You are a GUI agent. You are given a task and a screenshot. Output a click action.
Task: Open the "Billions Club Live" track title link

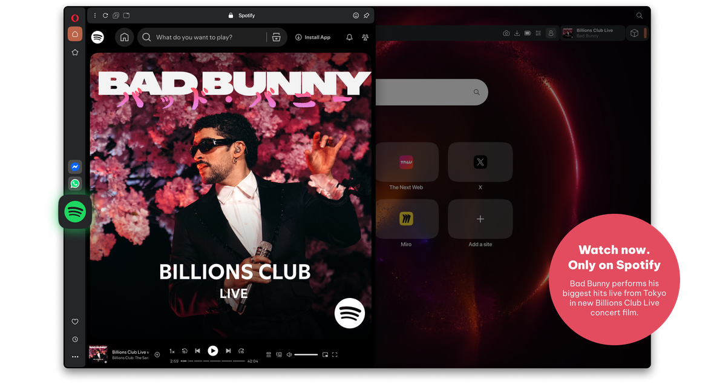(x=130, y=352)
